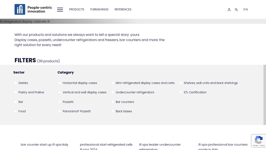266x150 pixels.
Task: Open professional start refrigerated cells product
Action: (106, 146)
